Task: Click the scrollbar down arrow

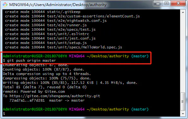Action: point(183,114)
